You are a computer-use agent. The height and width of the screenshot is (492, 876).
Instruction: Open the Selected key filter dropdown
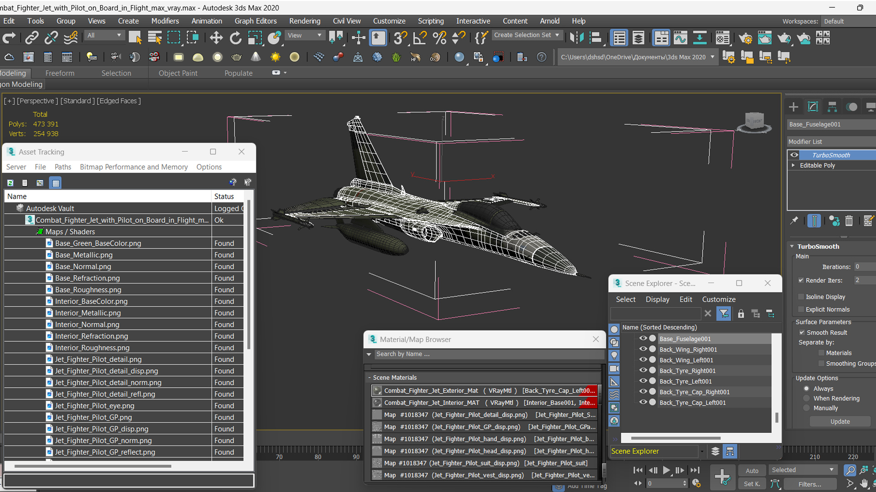point(803,470)
